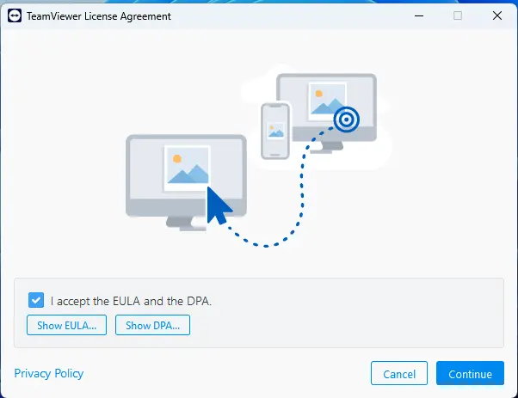
Task: Click the blue cursor arrow in illustration
Action: (219, 206)
